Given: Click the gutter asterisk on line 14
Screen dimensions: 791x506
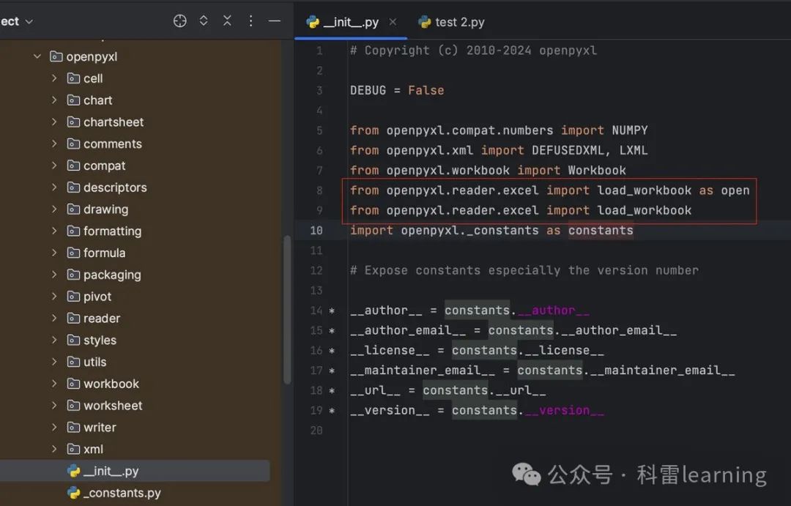Looking at the screenshot, I should click(x=332, y=310).
